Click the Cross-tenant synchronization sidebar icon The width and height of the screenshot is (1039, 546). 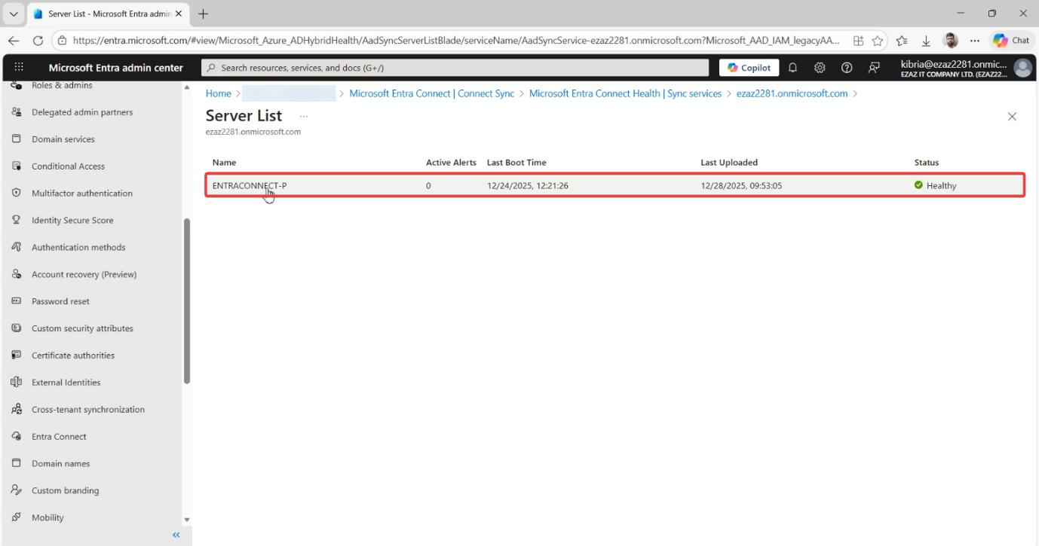(16, 410)
